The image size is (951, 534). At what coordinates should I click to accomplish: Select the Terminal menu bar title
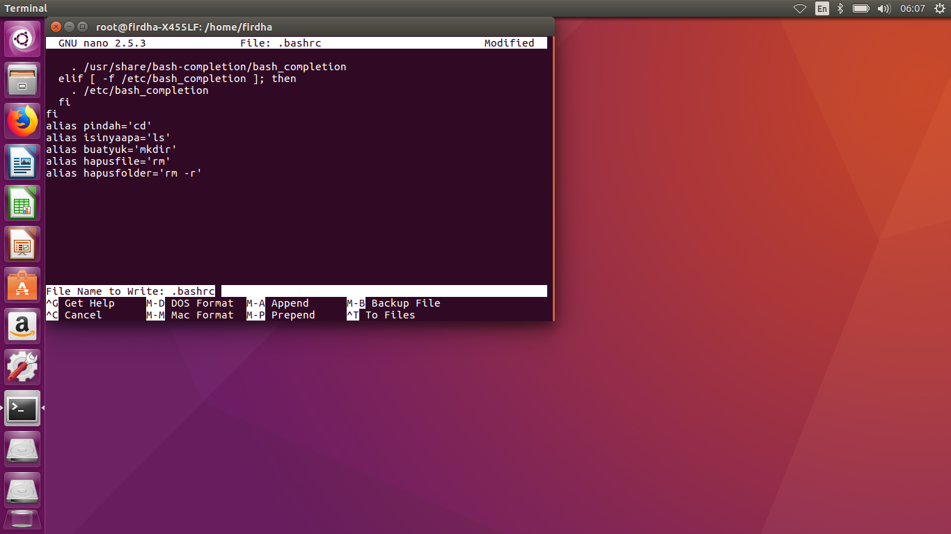(26, 8)
